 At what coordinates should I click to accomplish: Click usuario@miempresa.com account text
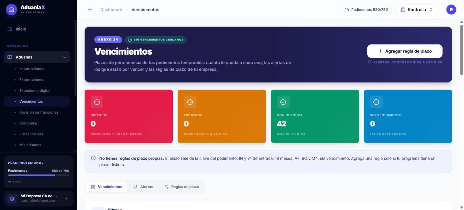pos(39,201)
